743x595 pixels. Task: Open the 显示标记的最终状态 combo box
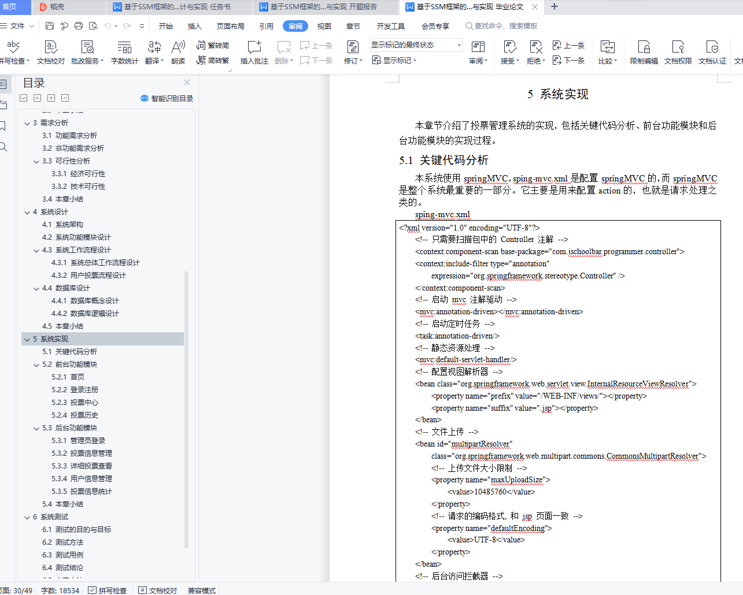pos(416,45)
